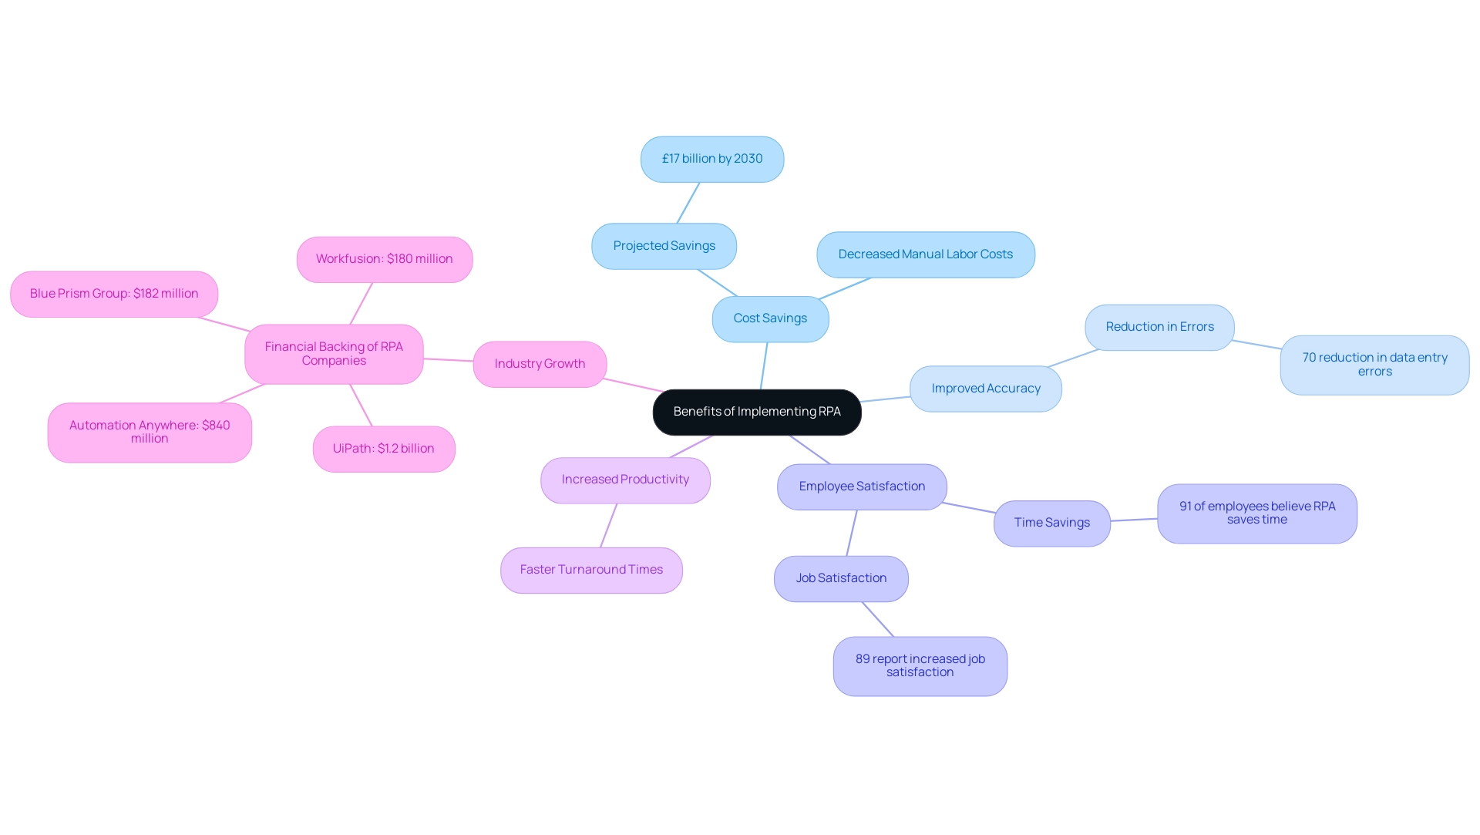
Task: Click the £17 billion by 2030 label
Action: click(711, 157)
